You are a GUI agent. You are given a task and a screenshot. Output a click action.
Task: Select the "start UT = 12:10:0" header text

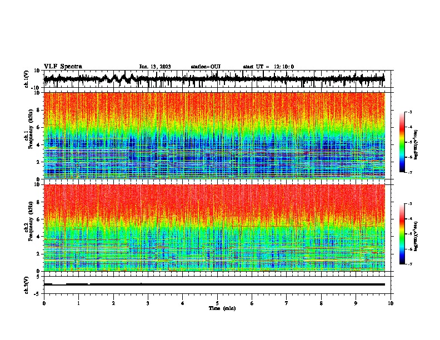pyautogui.click(x=268, y=67)
